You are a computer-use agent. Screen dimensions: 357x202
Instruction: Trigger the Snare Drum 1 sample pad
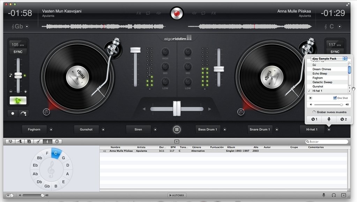260,130
